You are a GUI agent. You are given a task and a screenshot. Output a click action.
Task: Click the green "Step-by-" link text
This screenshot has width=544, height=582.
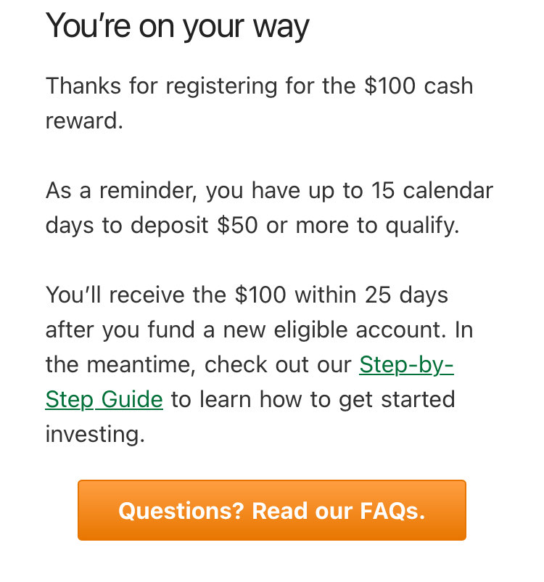point(406,364)
